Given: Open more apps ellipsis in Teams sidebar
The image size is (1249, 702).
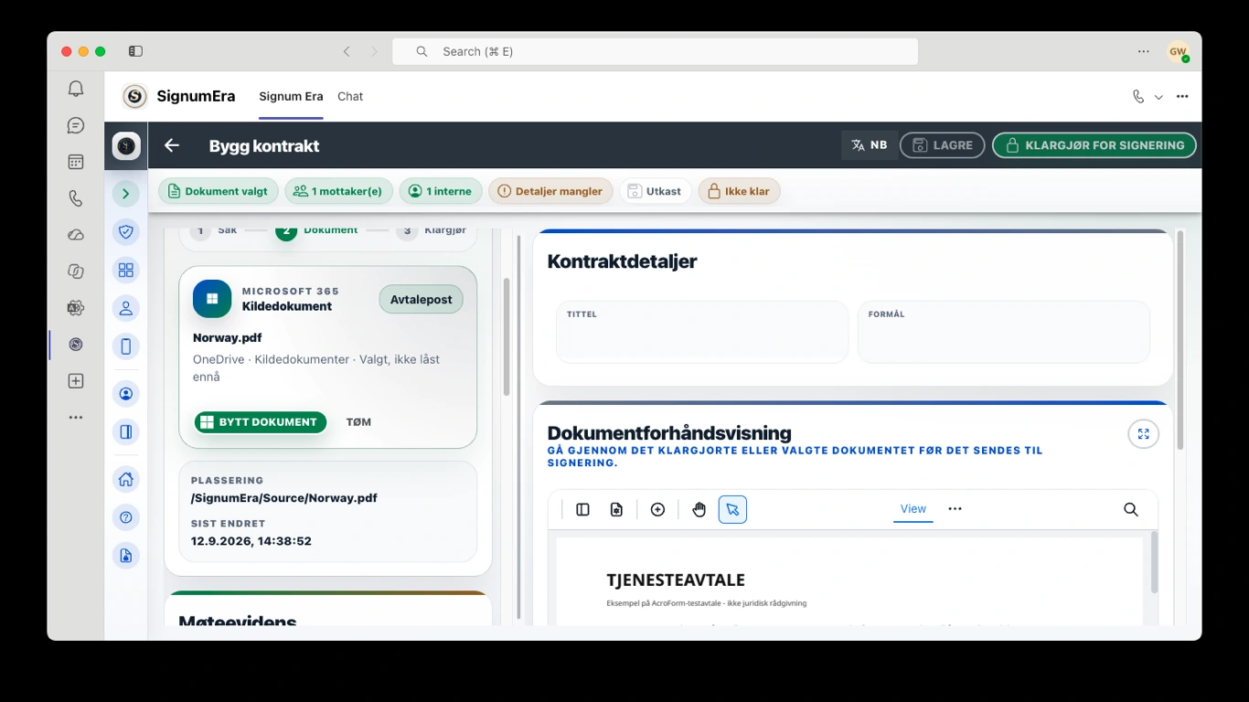Looking at the screenshot, I should [76, 418].
